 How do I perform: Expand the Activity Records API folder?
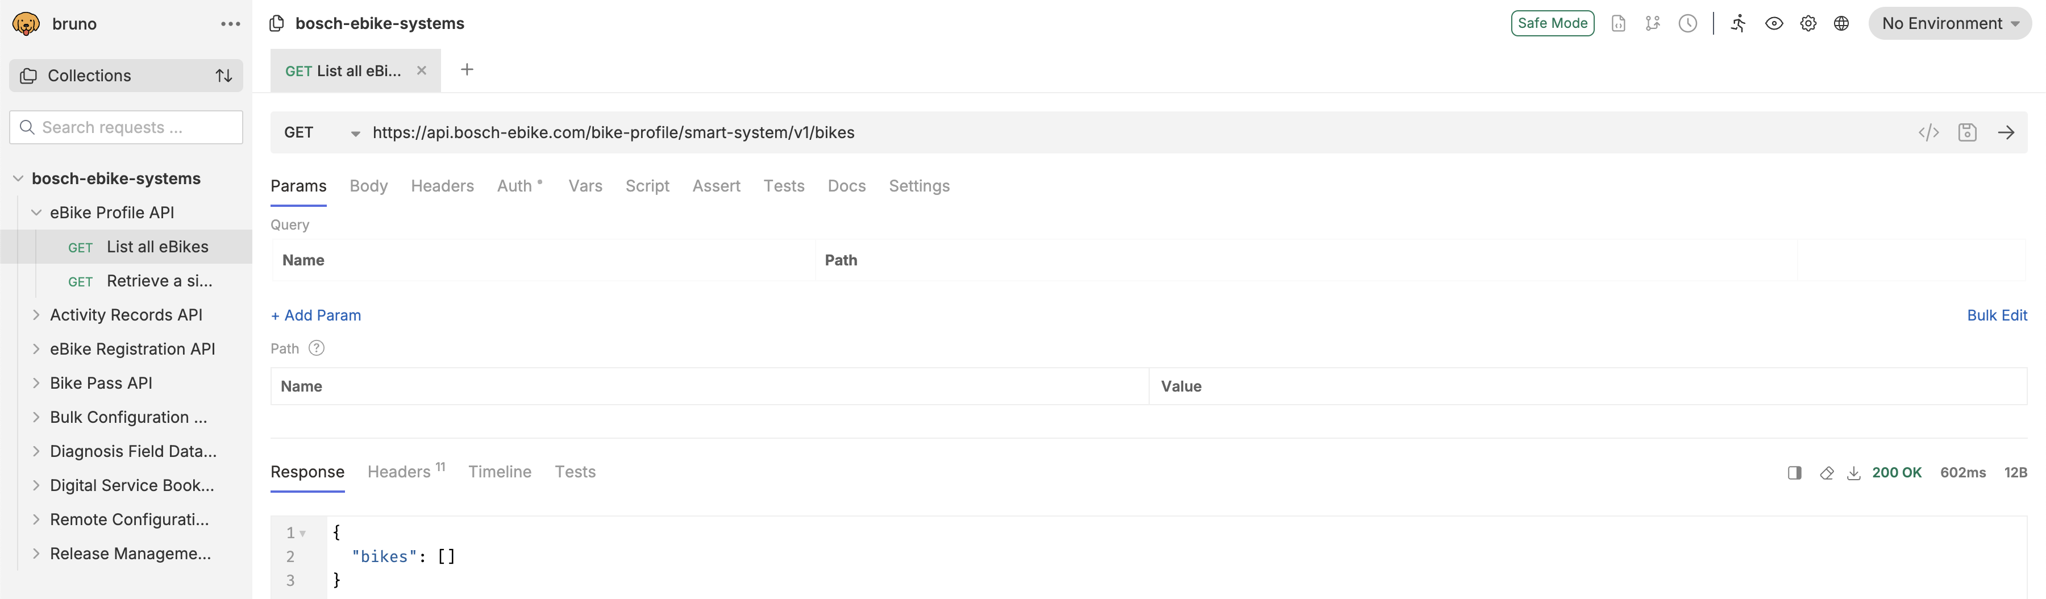[x=36, y=315]
